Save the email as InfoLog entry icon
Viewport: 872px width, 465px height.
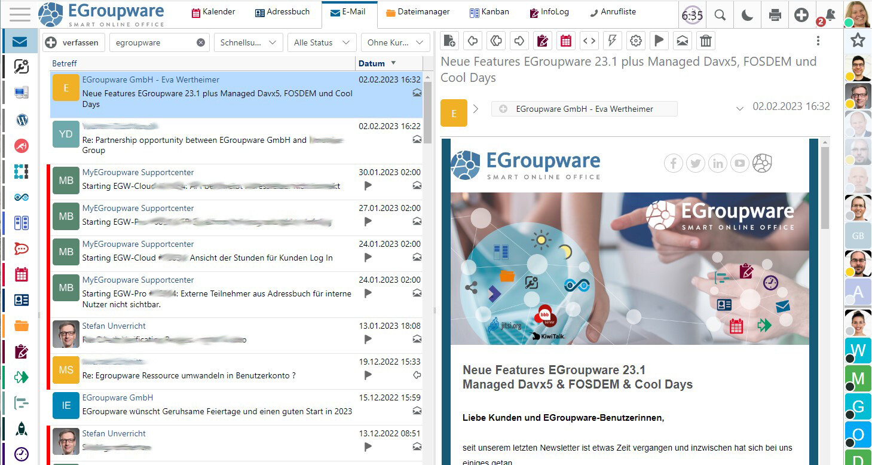coord(543,41)
